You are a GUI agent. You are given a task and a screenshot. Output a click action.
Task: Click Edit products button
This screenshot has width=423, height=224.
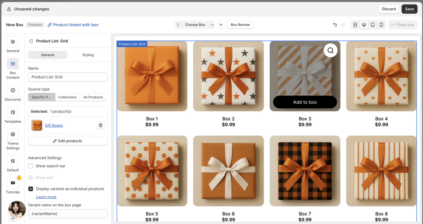[68, 141]
